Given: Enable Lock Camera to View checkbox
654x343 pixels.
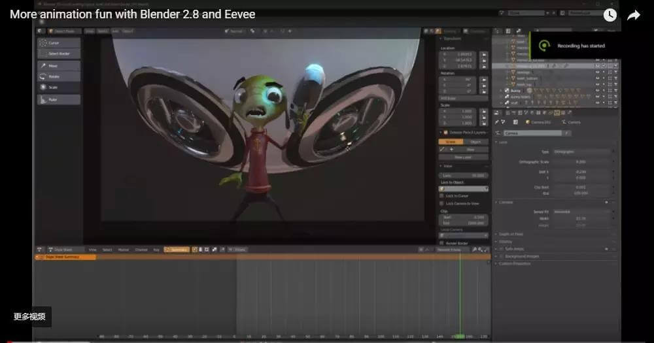Looking at the screenshot, I should coord(441,204).
